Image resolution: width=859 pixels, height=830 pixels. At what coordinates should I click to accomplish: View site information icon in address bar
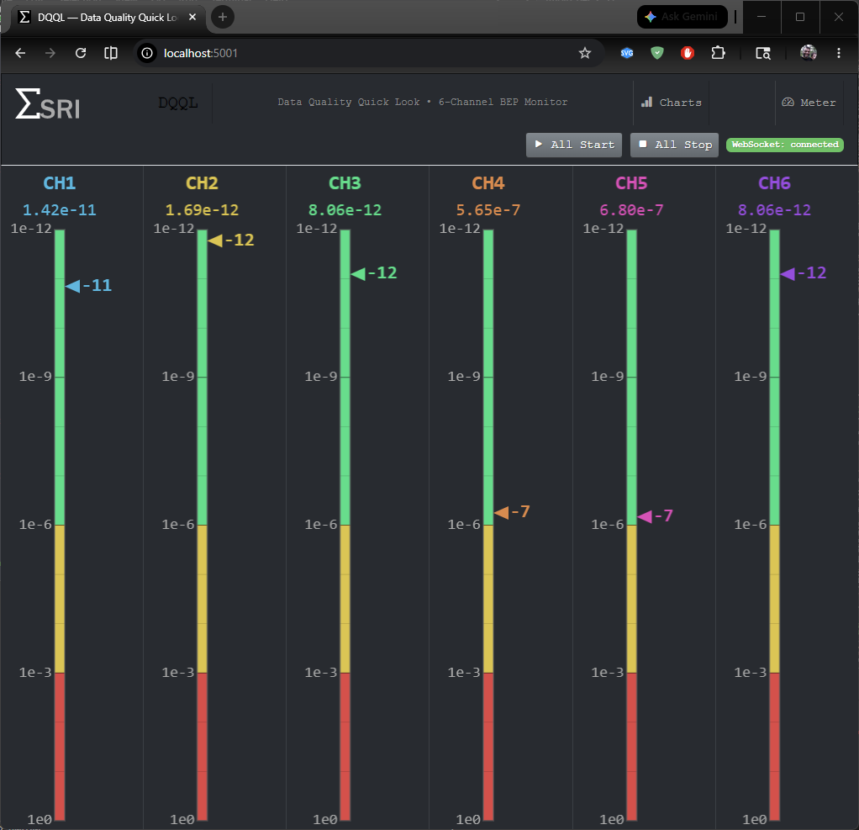(147, 53)
